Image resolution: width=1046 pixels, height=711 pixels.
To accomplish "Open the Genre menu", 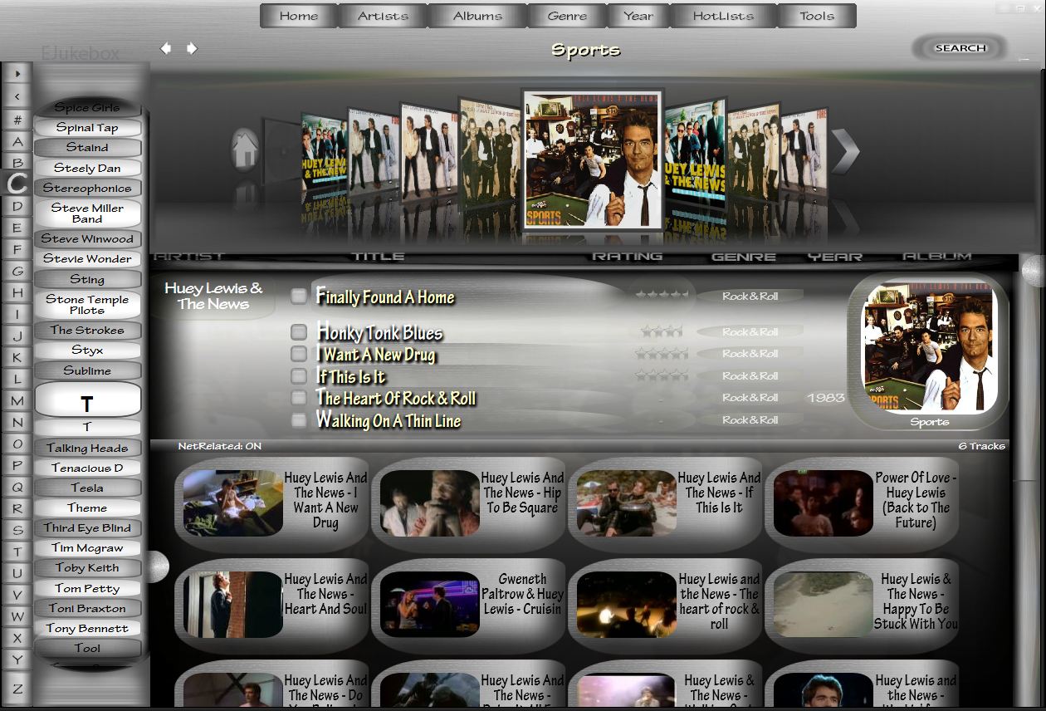I will (x=567, y=16).
